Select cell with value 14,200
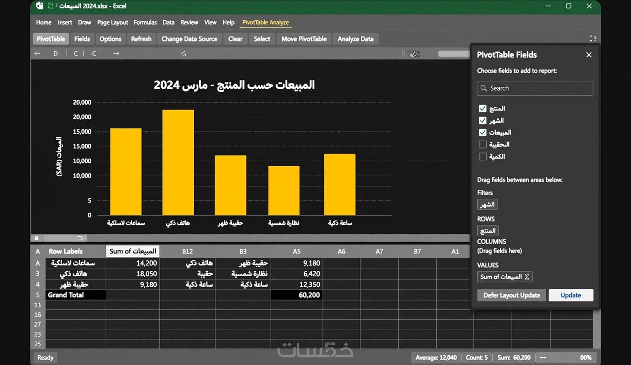Viewport: 631px width, 365px height. click(133, 263)
